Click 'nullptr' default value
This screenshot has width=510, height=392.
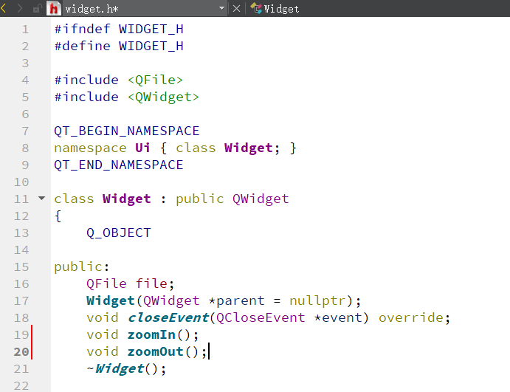coord(317,300)
